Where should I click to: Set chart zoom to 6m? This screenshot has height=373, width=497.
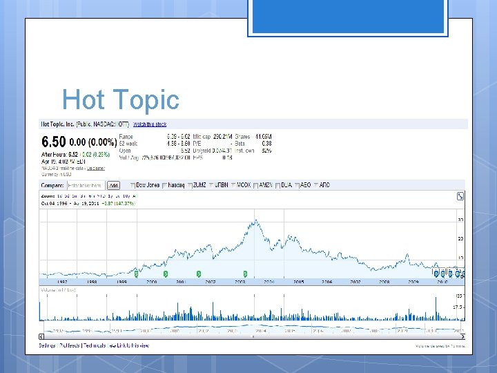click(x=91, y=196)
